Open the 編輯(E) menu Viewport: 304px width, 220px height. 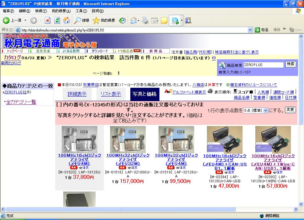click(x=24, y=11)
